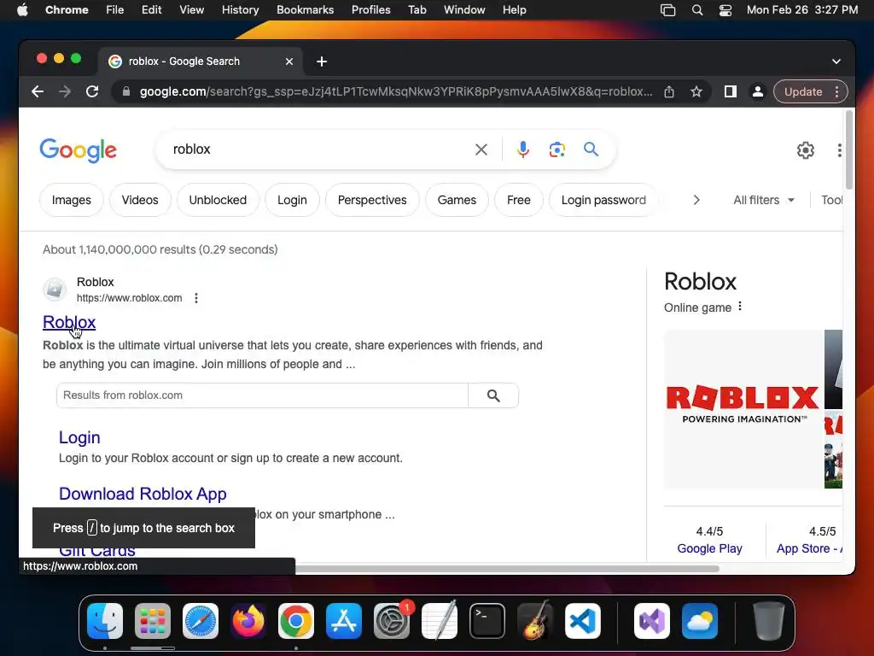Click the Results from roblox.com field
This screenshot has height=656, width=874.
pos(262,395)
